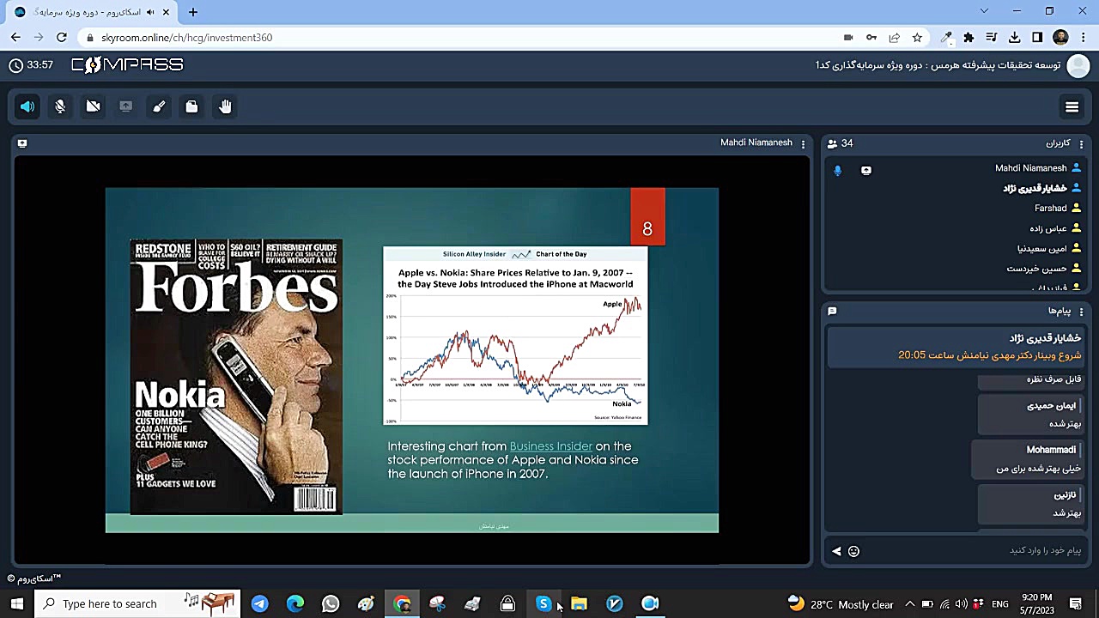Close the Skyroom browser tab

point(166,12)
